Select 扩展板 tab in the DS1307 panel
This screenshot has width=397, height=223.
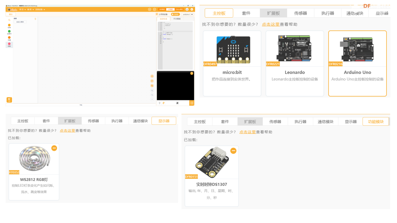click(250, 121)
